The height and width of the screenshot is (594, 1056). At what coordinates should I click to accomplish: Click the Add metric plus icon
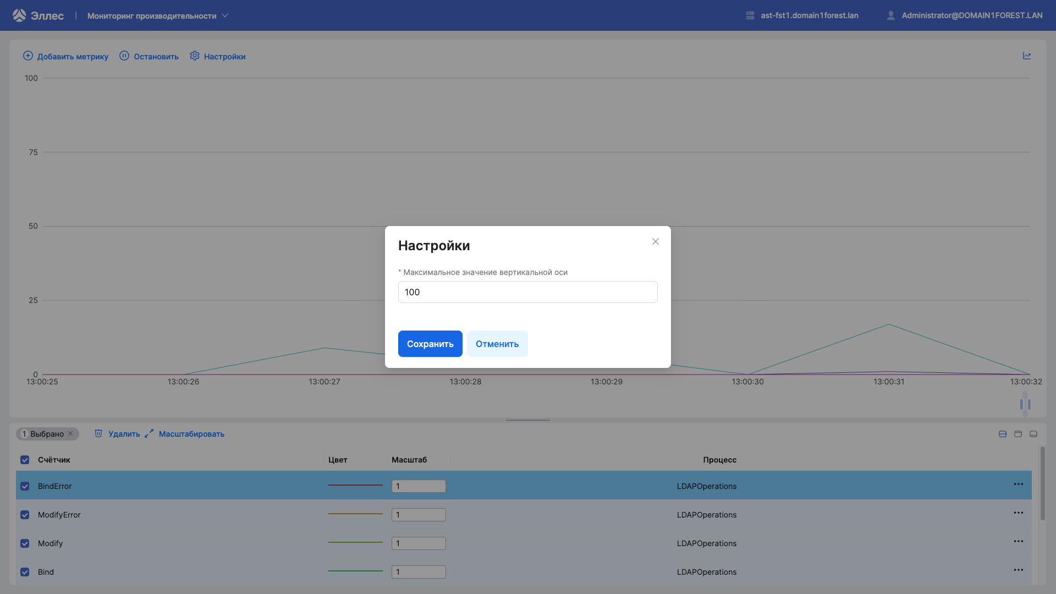point(28,56)
